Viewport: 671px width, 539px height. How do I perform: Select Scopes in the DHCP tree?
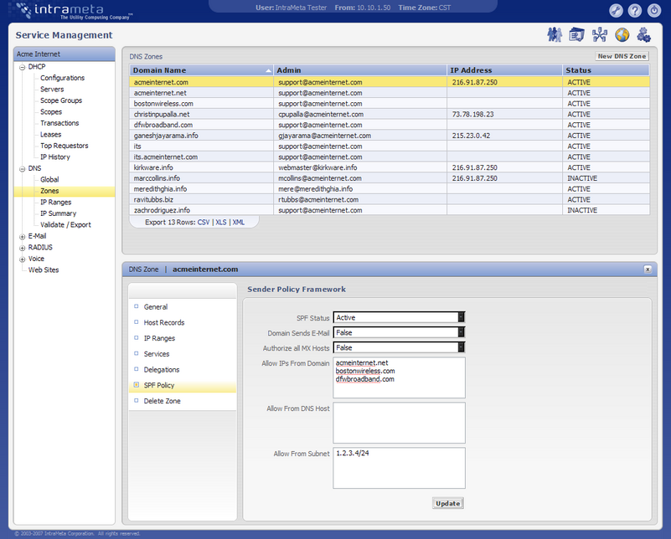pos(51,111)
